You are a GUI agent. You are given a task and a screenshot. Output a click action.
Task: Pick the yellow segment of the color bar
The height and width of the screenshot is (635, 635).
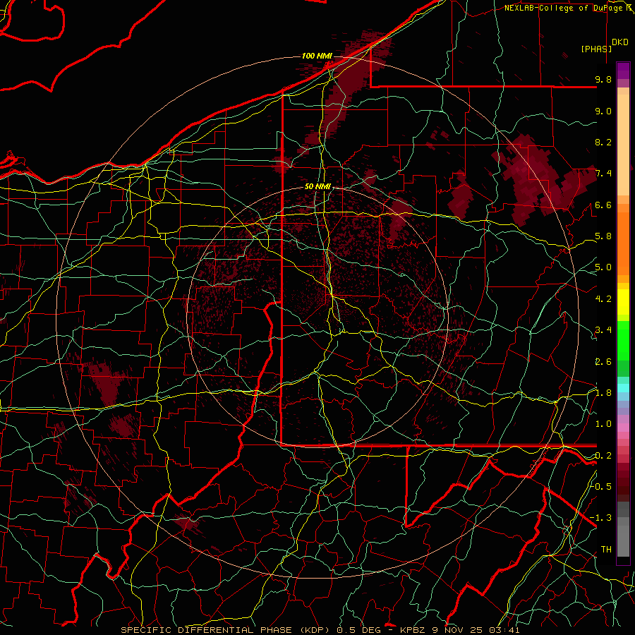(x=623, y=302)
